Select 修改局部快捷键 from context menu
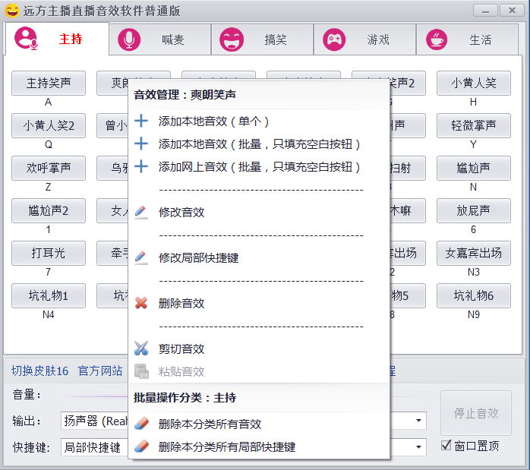Screen dimensions: 530x470 [198, 257]
